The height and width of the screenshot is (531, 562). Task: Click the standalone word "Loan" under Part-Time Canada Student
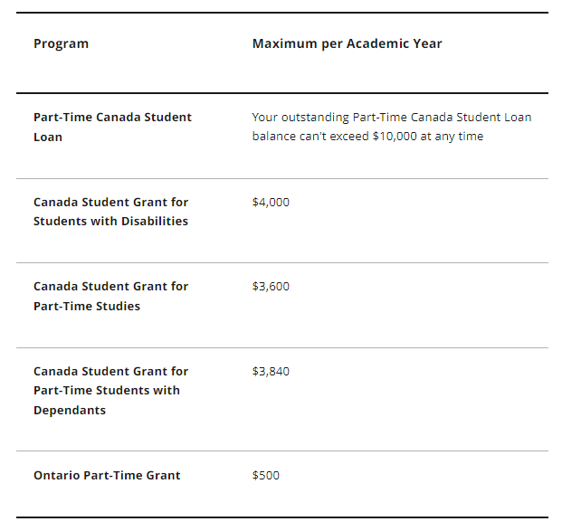(x=48, y=137)
